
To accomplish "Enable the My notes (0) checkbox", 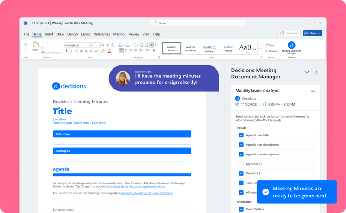I will pyautogui.click(x=241, y=164).
